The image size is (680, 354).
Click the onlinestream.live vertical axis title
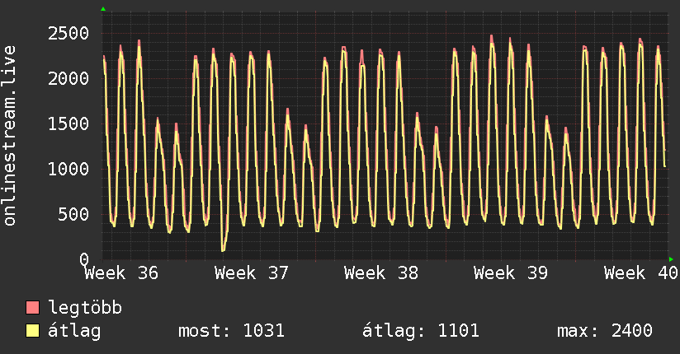pyautogui.click(x=9, y=136)
